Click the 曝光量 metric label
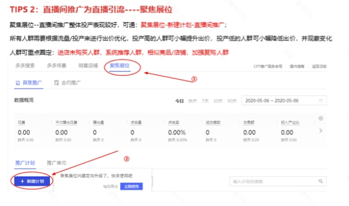Image resolution: width=349 pixels, height=206 pixels. 98,122
